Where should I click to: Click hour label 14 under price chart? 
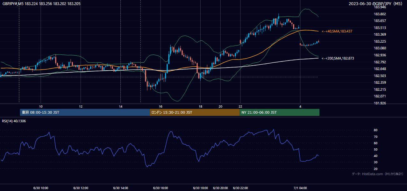coord(120,106)
